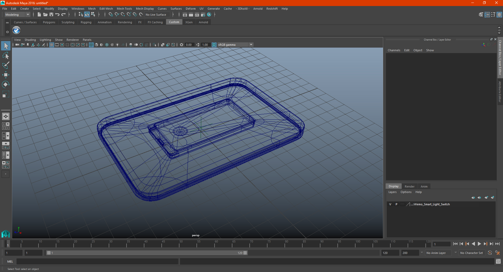Image resolution: width=503 pixels, height=272 pixels.
Task: Choose the Rotate tool in toolbox
Action: click(6, 84)
